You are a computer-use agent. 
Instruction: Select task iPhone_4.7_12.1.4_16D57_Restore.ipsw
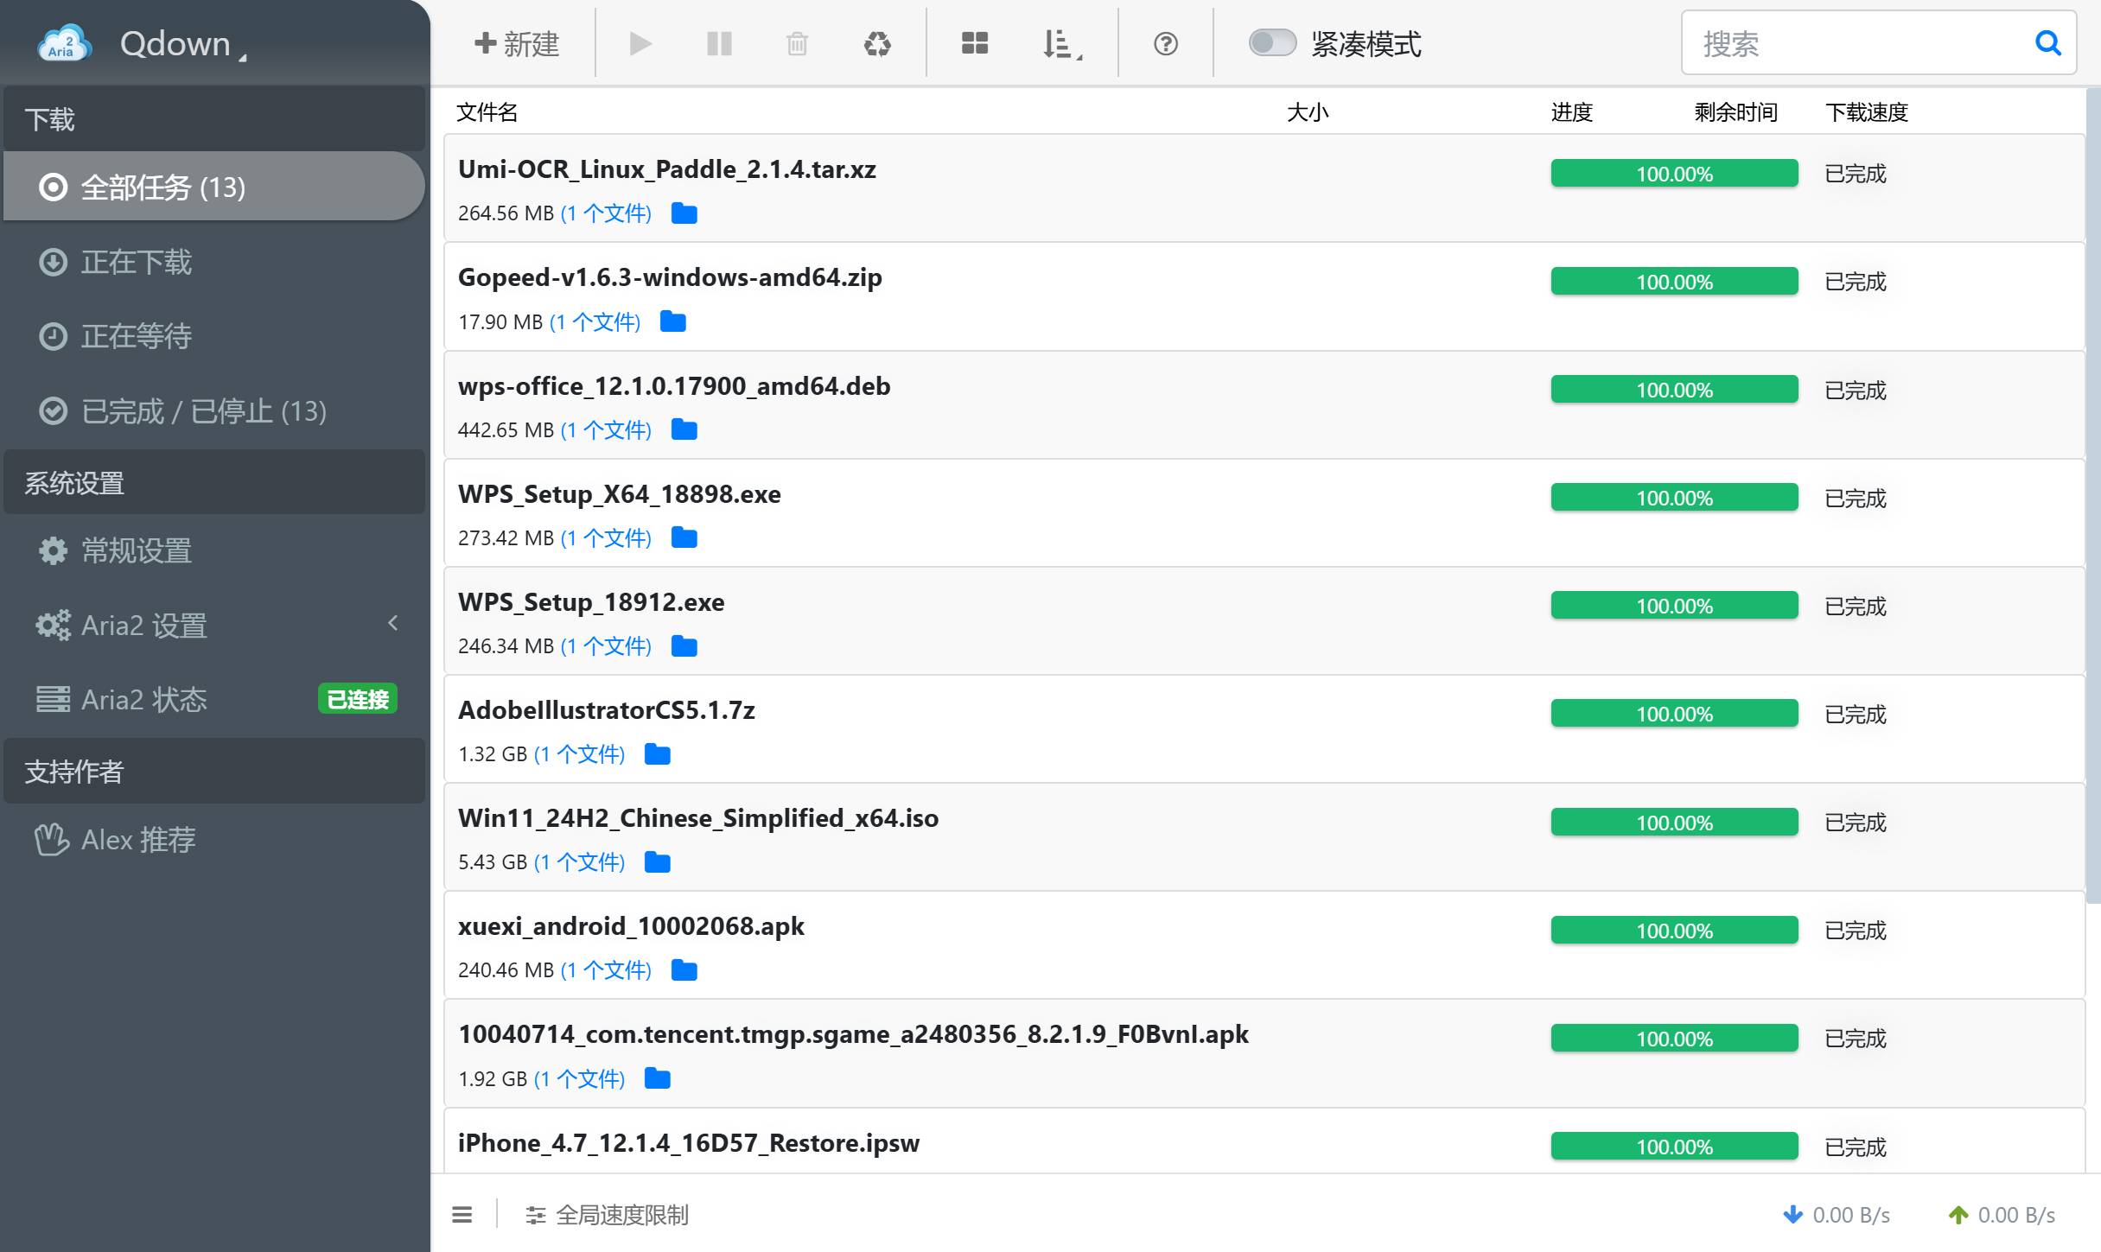(1264, 1141)
